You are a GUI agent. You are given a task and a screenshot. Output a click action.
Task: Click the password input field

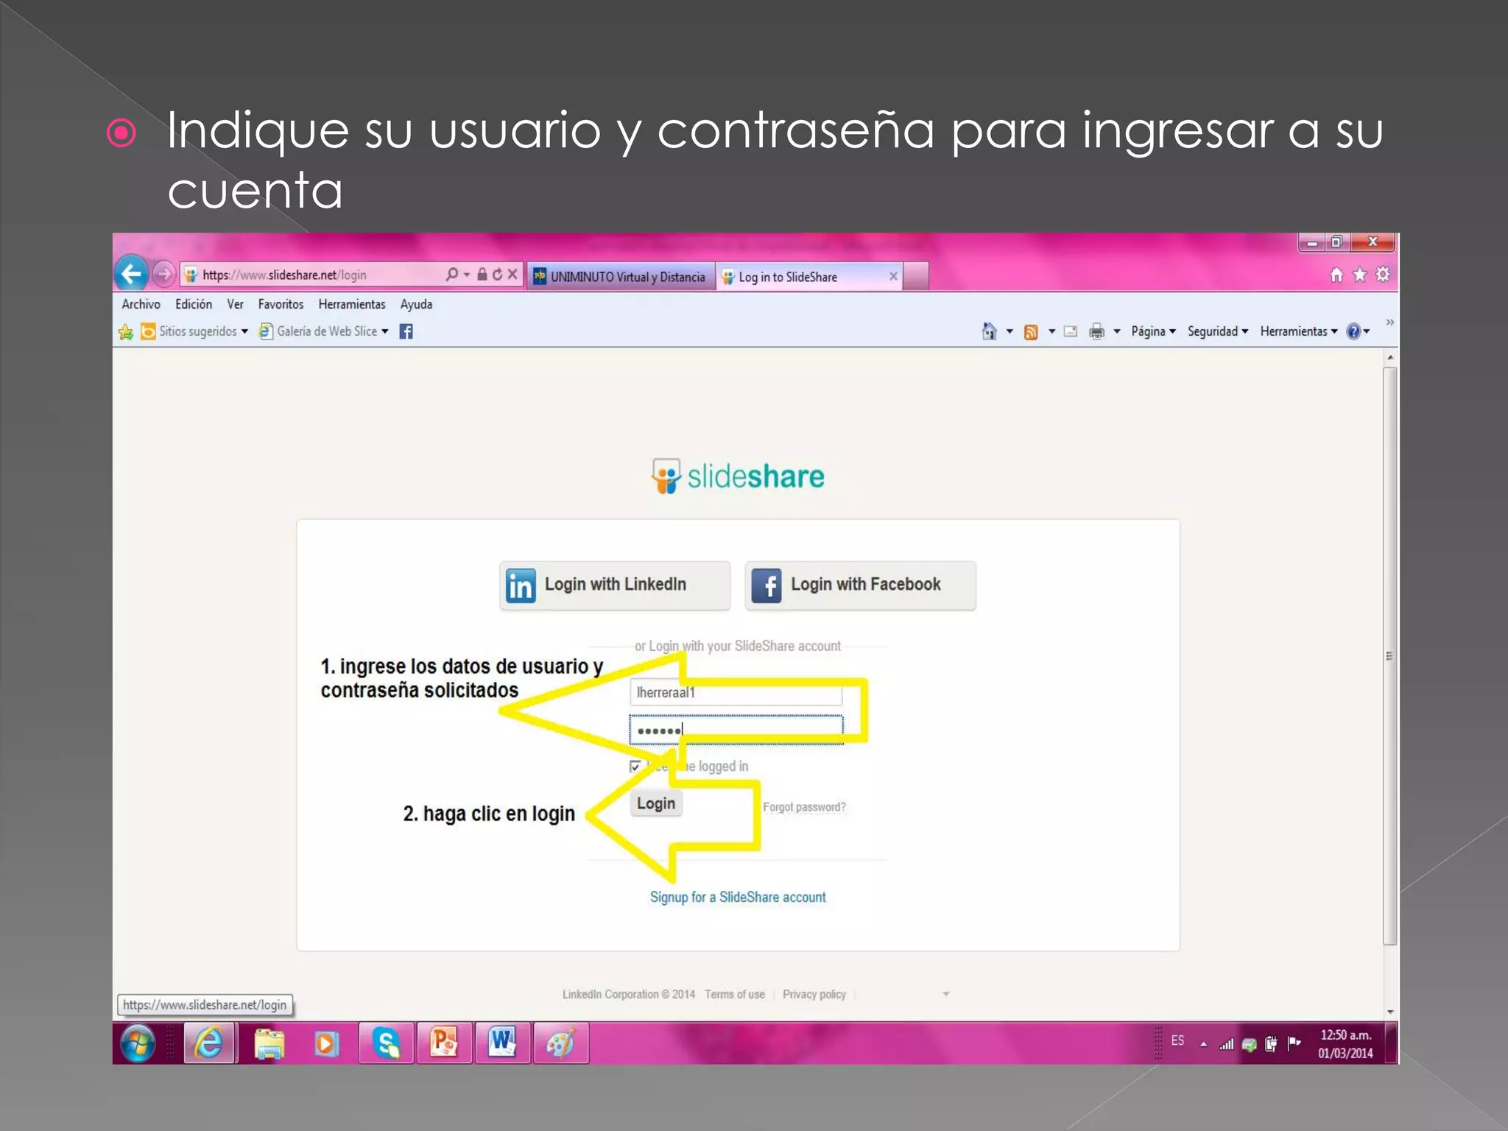[736, 730]
